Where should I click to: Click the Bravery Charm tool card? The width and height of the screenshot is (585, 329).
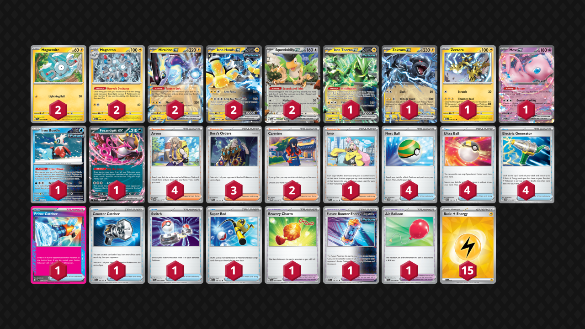292,245
